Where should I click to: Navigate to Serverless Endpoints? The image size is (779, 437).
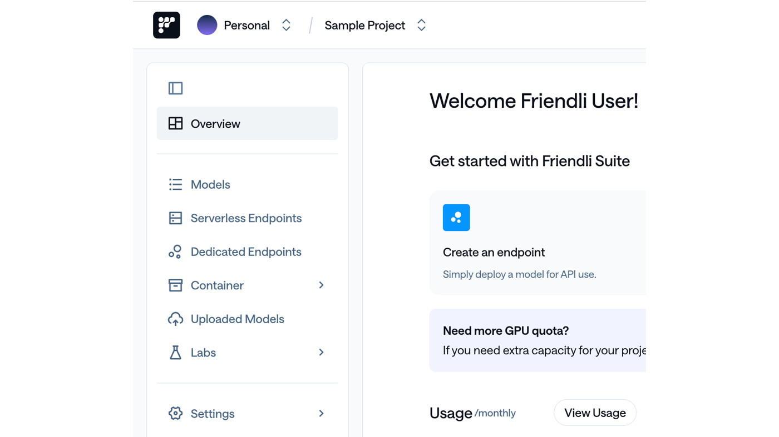[247, 218]
